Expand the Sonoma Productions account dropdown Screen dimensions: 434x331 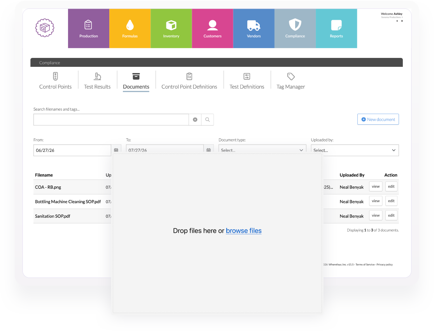pyautogui.click(x=392, y=17)
